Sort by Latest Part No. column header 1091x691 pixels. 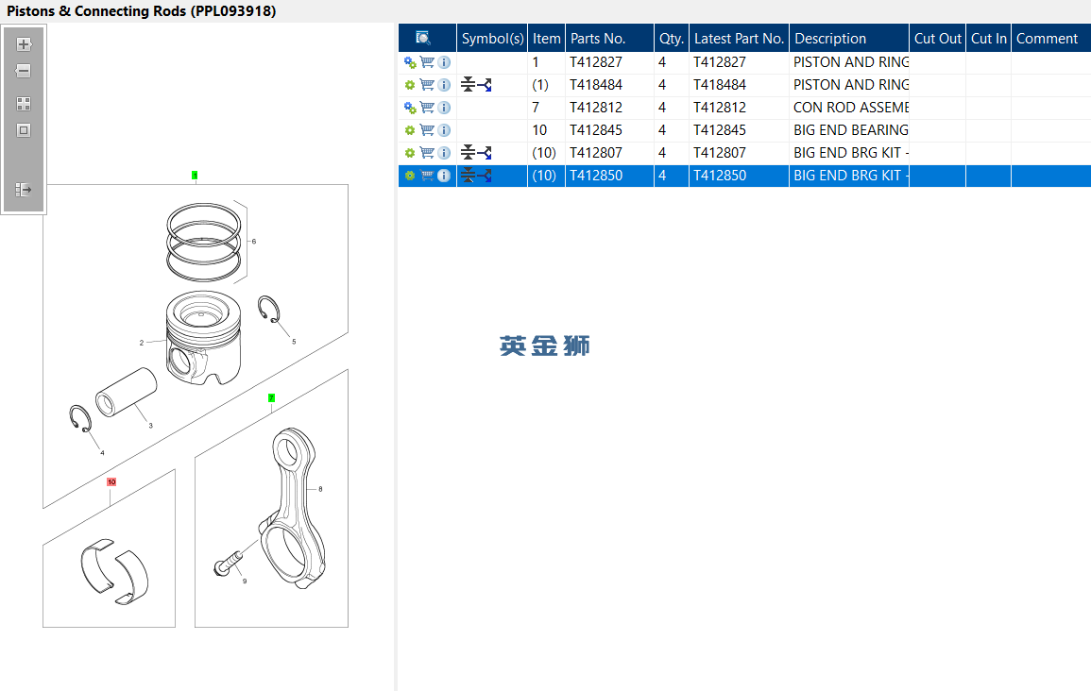(x=739, y=39)
